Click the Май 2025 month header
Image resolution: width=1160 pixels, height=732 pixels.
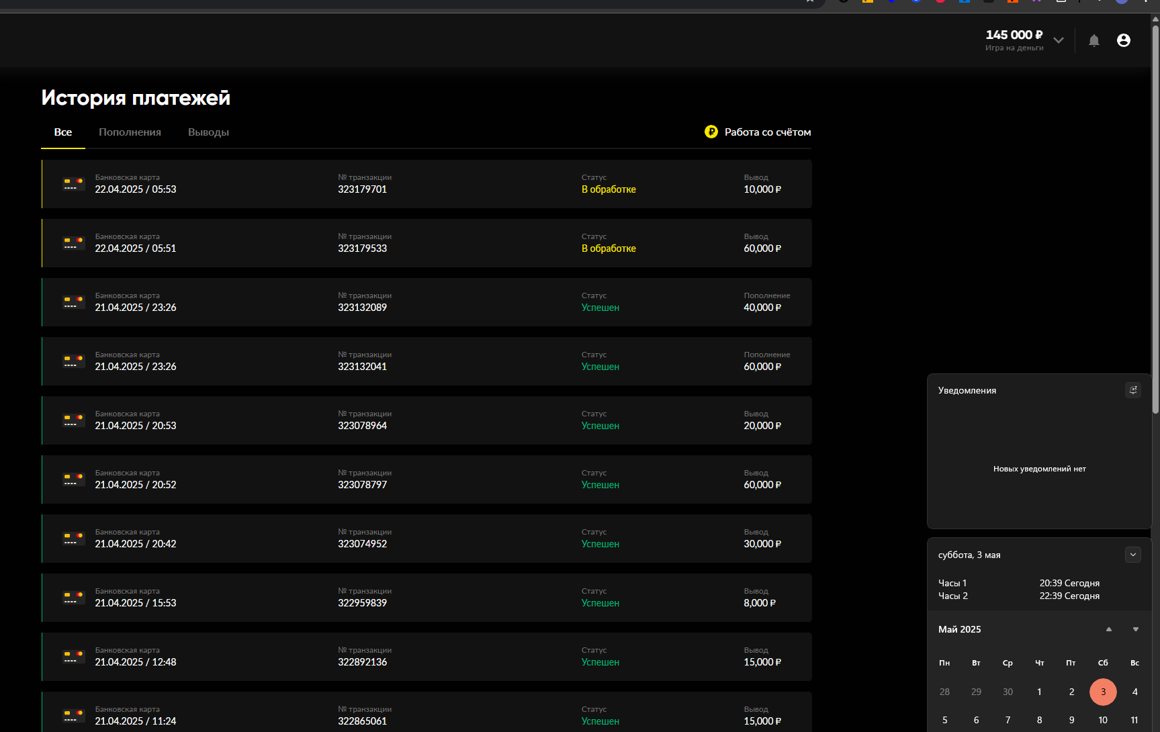pyautogui.click(x=959, y=629)
